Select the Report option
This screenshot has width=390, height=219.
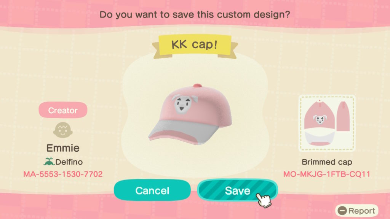click(x=356, y=211)
